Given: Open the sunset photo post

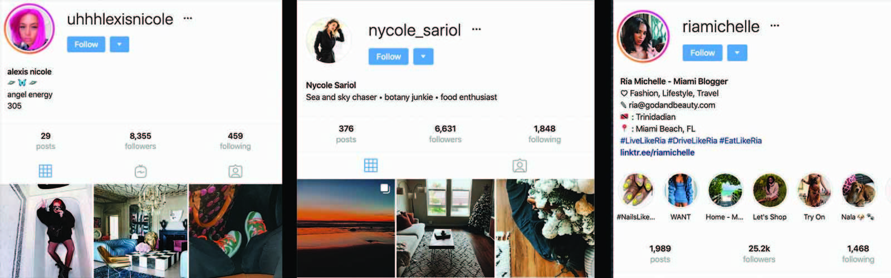Looking at the screenshot, I should tap(346, 228).
